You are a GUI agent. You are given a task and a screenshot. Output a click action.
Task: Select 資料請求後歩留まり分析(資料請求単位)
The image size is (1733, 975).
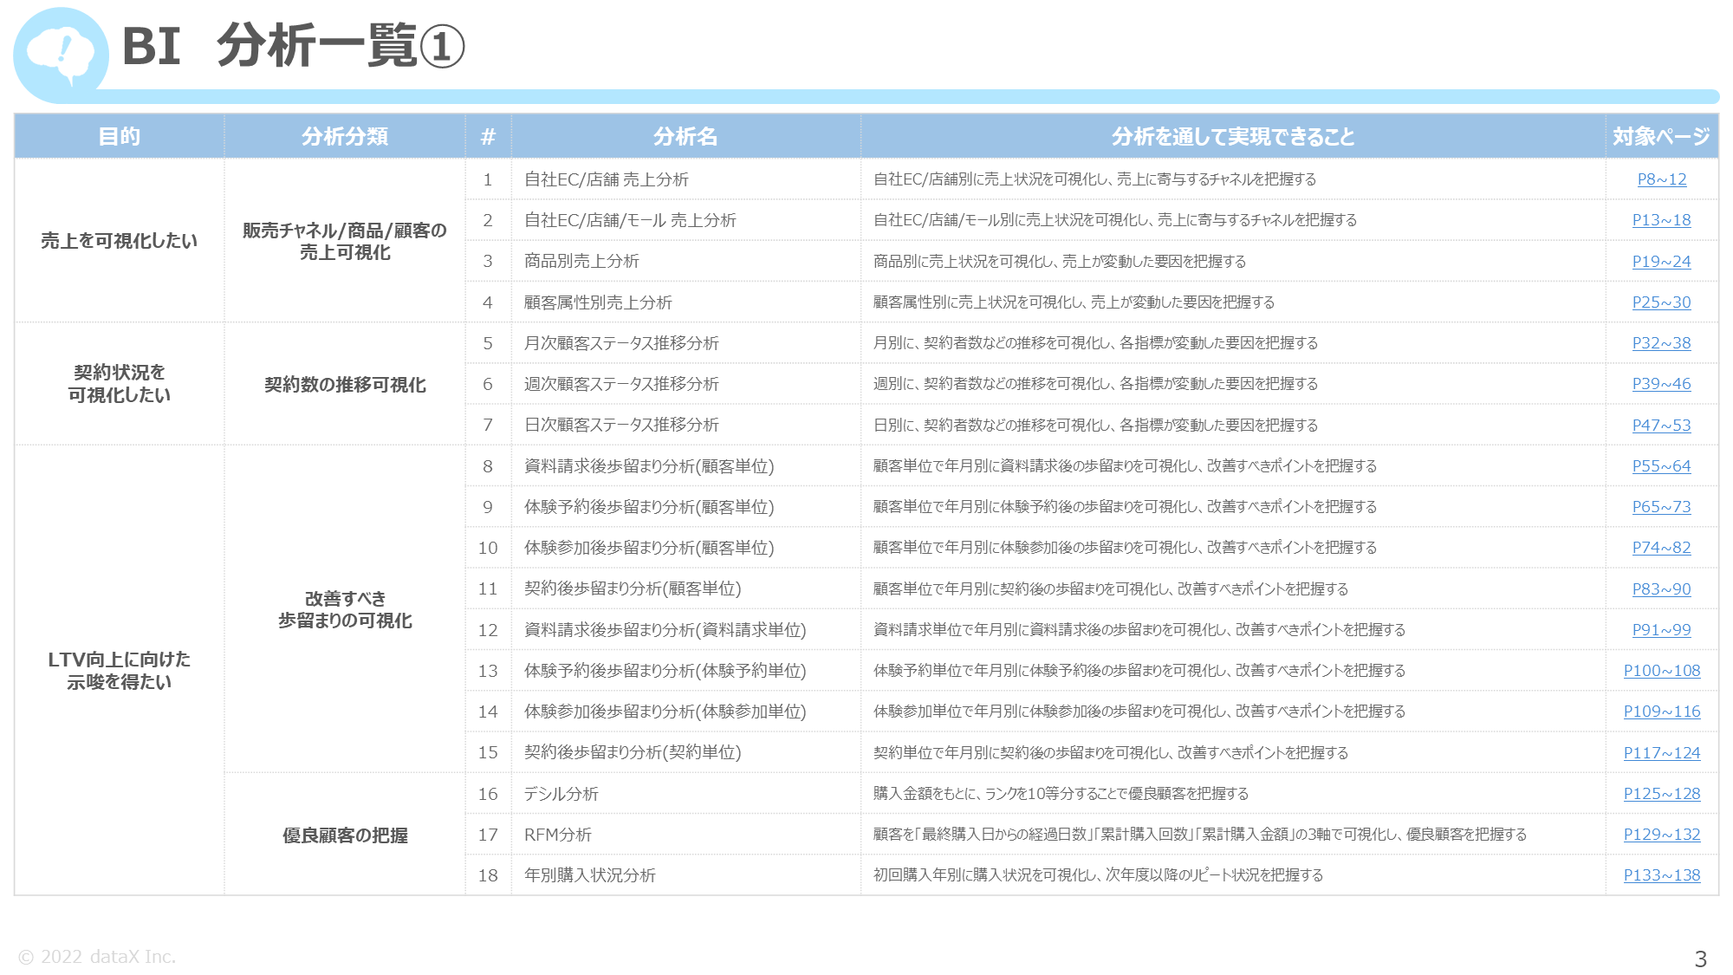point(665,630)
